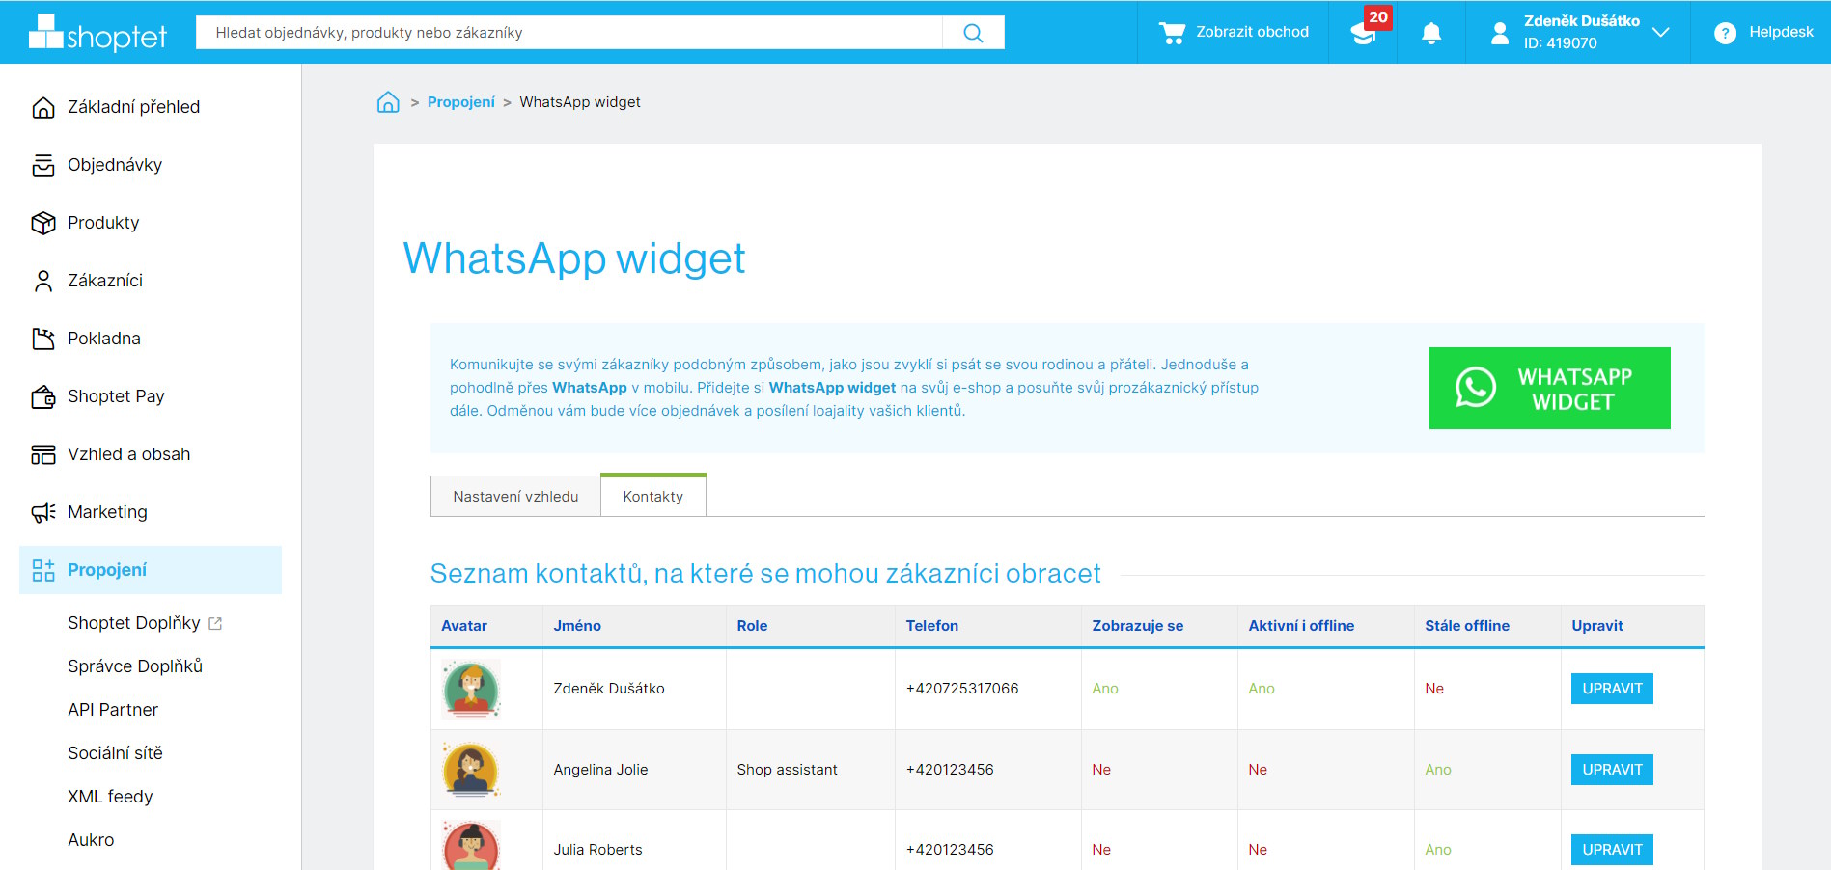The image size is (1831, 870).
Task: Open Shoptet Doplňky submenu link
Action: (x=134, y=623)
